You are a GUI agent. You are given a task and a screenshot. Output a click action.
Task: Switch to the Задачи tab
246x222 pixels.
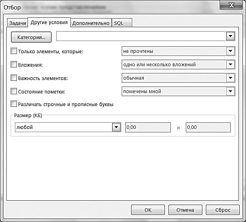coord(18,23)
